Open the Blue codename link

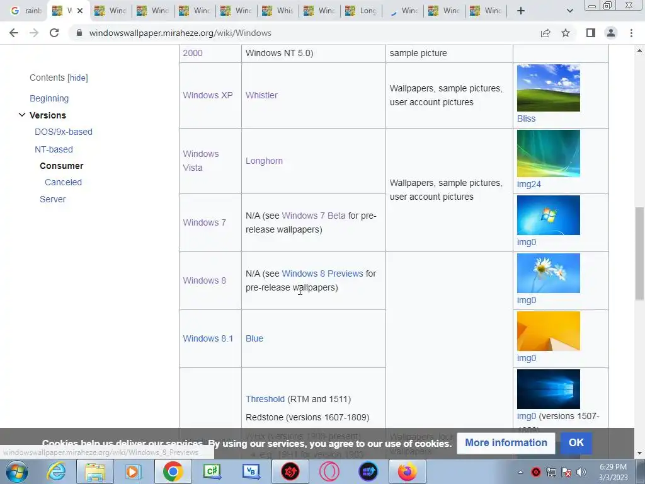(254, 338)
